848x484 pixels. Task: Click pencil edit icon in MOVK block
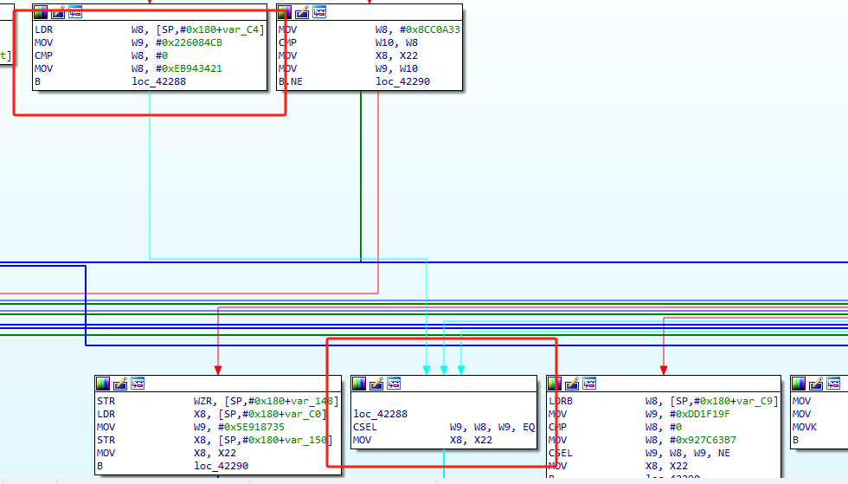point(816,384)
